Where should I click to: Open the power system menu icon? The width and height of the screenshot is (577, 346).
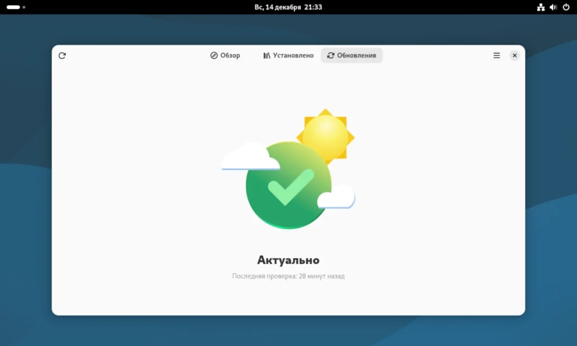(566, 7)
